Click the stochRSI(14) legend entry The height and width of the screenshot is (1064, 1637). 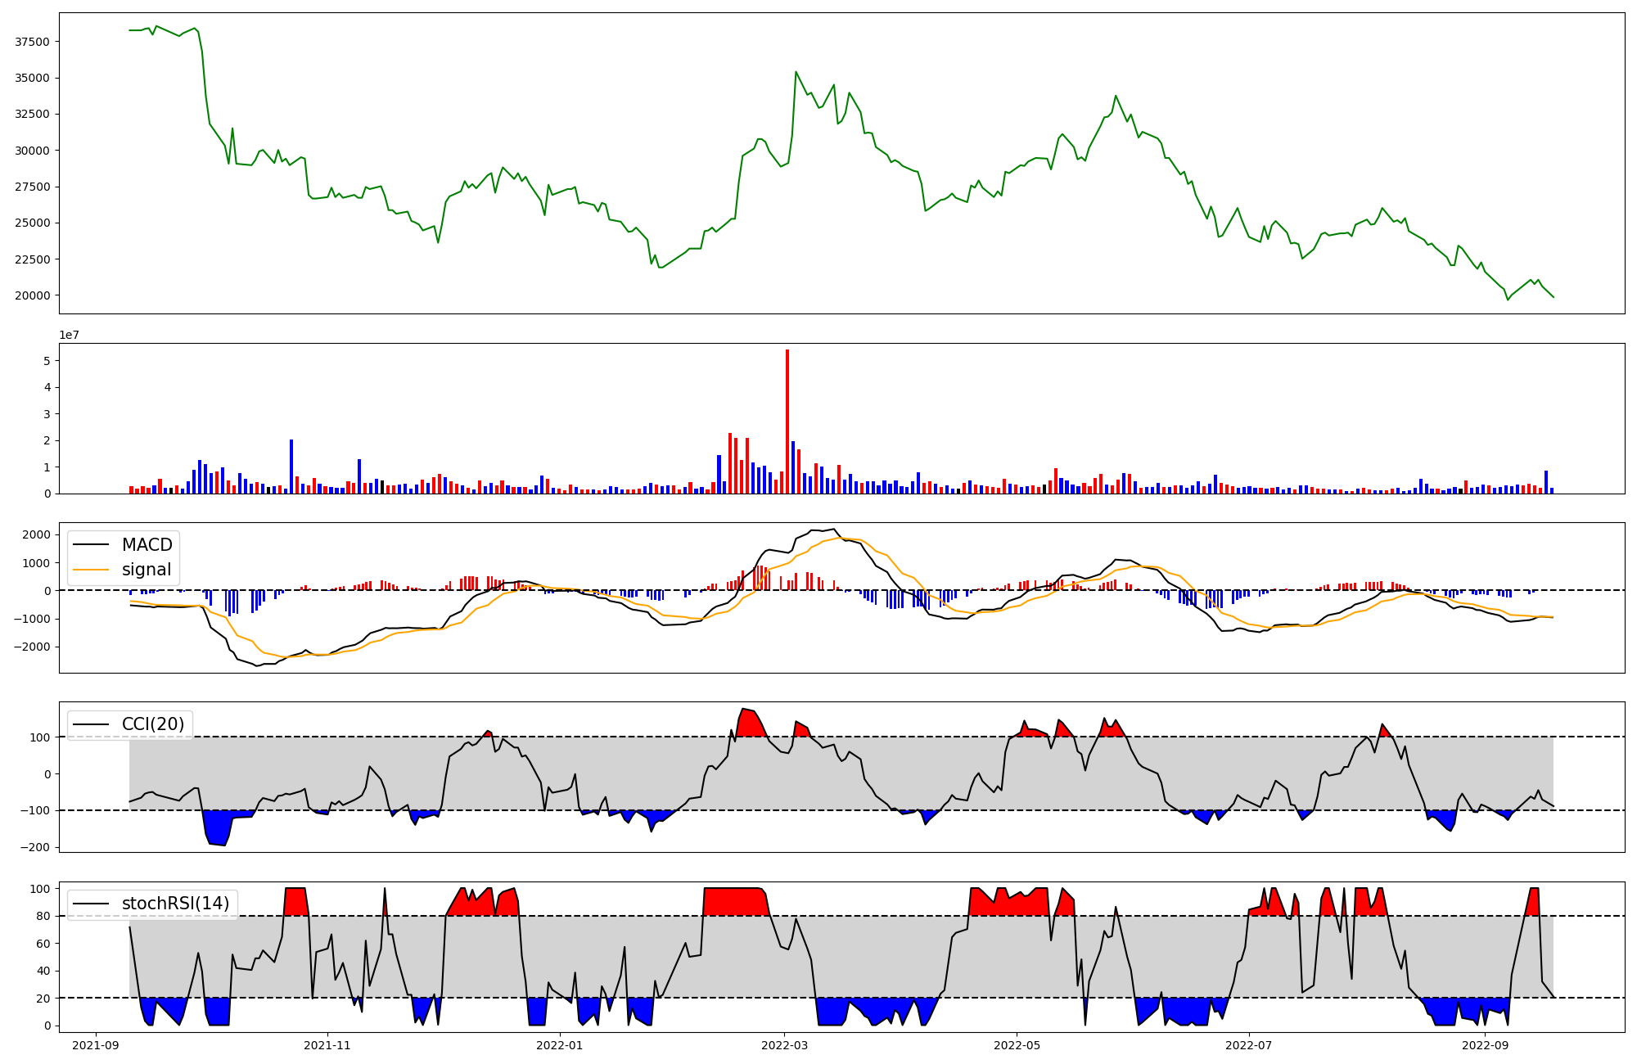click(175, 904)
